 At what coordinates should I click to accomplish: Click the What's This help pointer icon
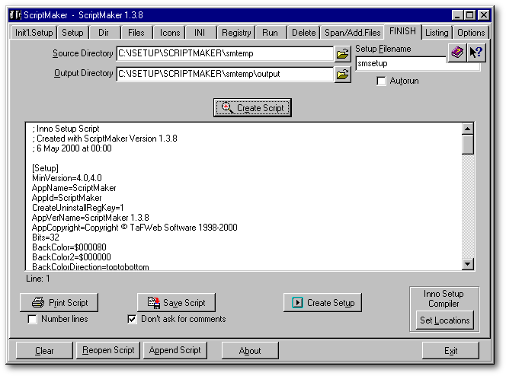point(476,53)
